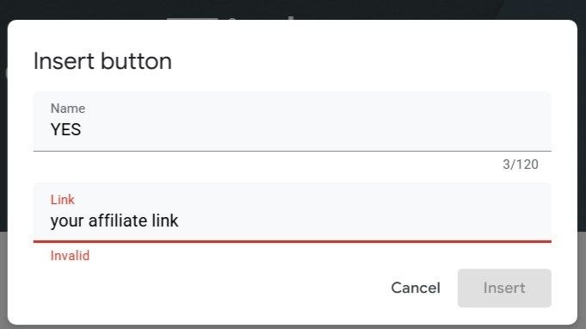Click the red 'Link' field label
Viewport: 586px width, 329px height.
[x=63, y=200]
